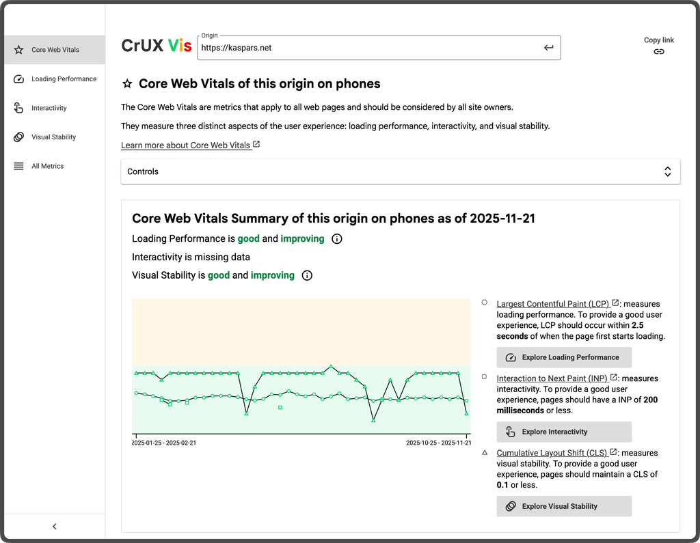Click the Loading Performance gauge sidebar icon
Screen dimensions: 700x543
pyautogui.click(x=18, y=79)
